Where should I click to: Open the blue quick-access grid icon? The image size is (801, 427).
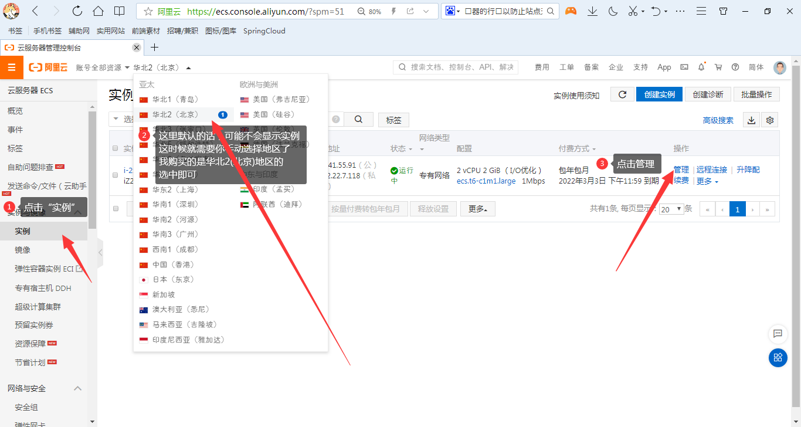click(778, 357)
